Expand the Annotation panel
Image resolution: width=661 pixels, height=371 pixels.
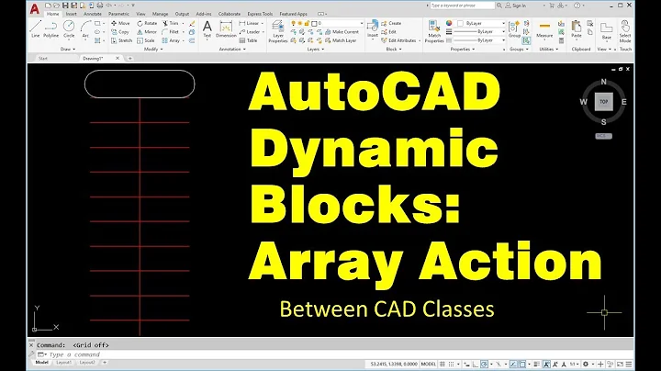[232, 50]
